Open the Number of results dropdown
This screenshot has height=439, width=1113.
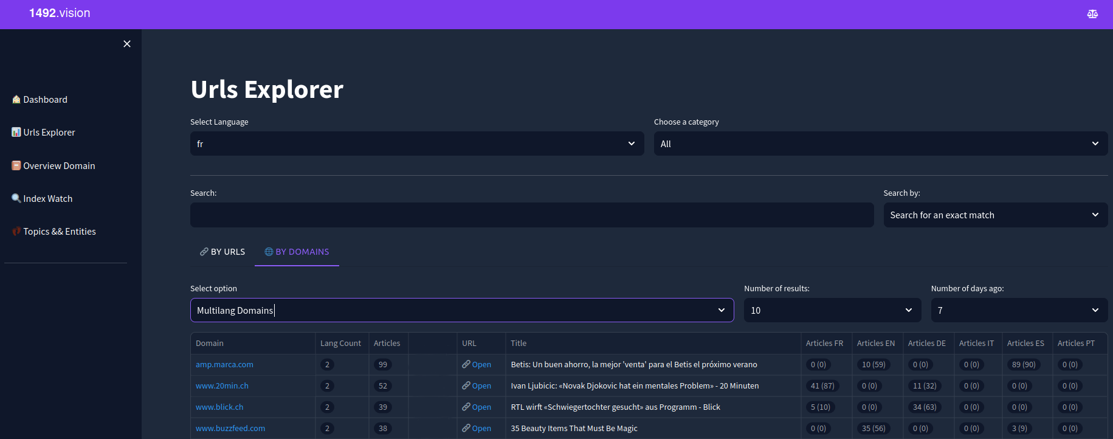(x=832, y=310)
